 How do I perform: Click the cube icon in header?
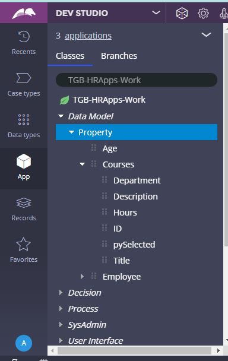[x=182, y=13]
